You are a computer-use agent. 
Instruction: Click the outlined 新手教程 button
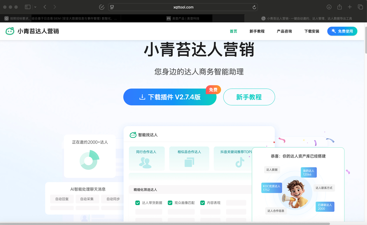249,97
